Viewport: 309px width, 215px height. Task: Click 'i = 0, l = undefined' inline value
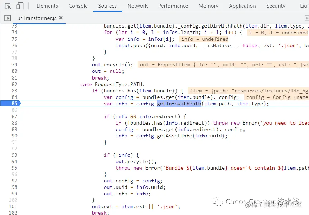click(279, 32)
